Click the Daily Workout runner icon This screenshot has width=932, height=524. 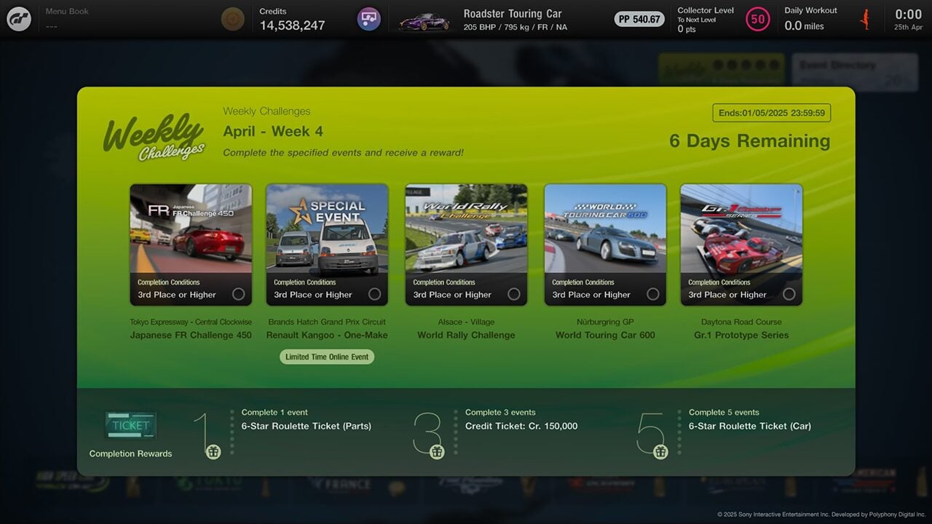(x=866, y=20)
